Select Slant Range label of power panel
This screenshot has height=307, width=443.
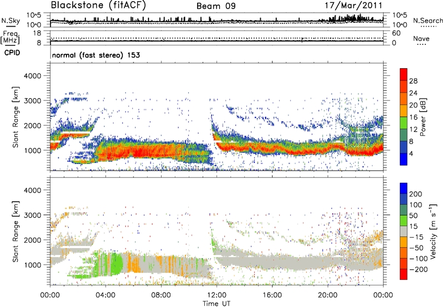point(16,117)
